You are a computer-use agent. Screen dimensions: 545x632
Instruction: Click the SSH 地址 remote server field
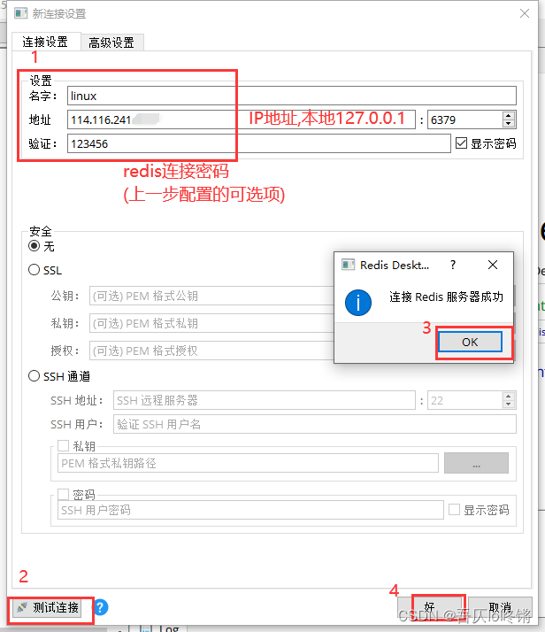[x=265, y=400]
